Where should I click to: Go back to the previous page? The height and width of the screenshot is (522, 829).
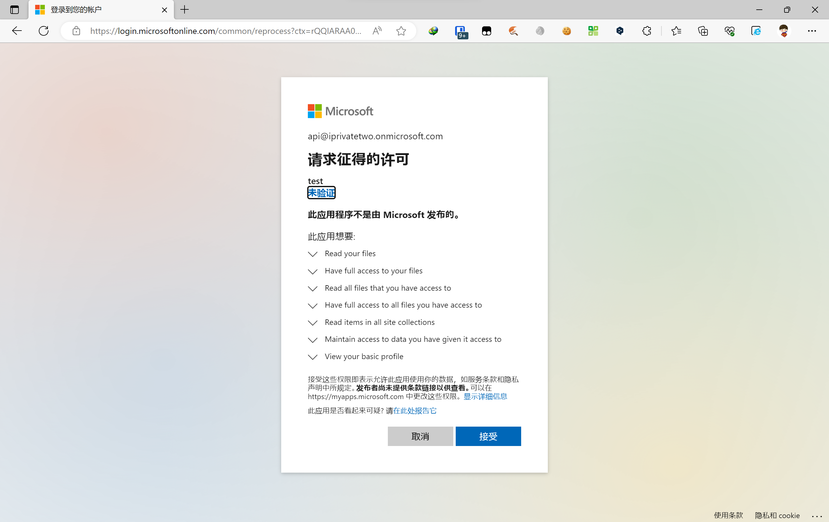coord(17,31)
